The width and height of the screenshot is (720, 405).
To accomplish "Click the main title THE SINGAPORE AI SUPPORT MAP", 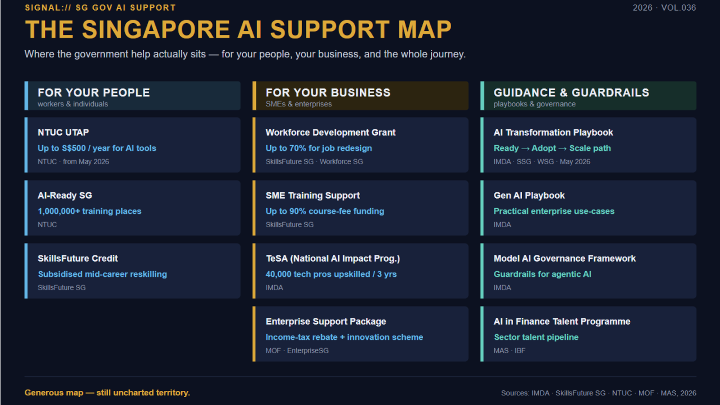I will (x=238, y=30).
